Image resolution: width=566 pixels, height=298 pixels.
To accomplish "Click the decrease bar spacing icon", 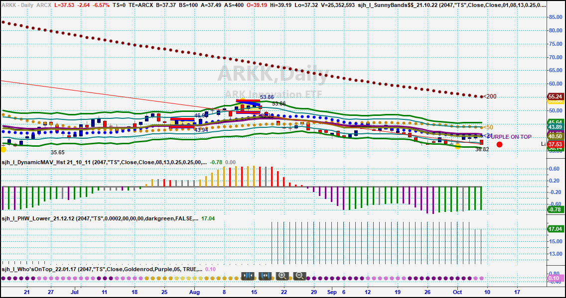I will pyautogui.click(x=248, y=276).
